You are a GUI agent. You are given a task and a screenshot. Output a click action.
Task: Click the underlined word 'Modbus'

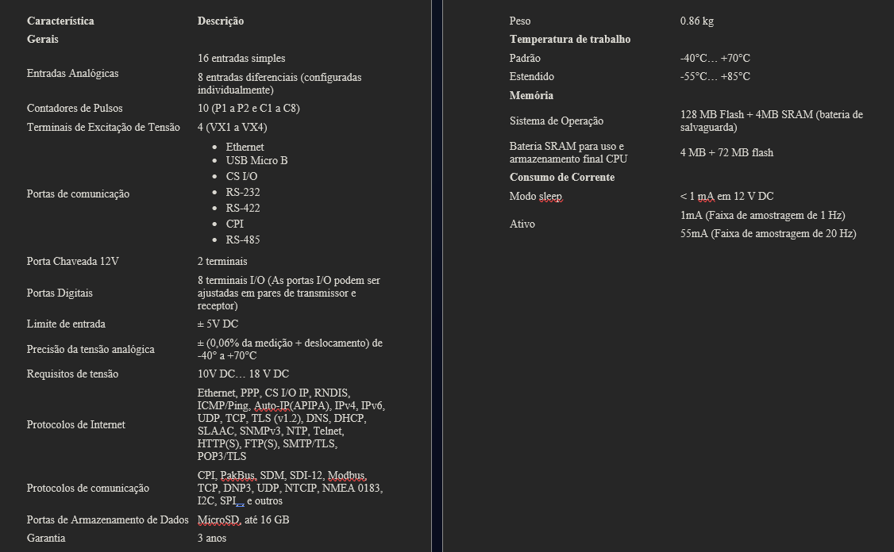tap(346, 476)
